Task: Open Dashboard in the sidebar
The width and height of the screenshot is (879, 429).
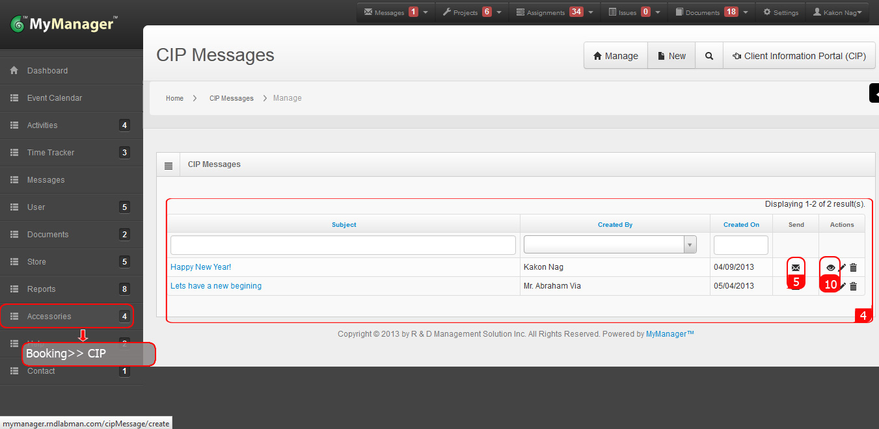Action: tap(47, 71)
